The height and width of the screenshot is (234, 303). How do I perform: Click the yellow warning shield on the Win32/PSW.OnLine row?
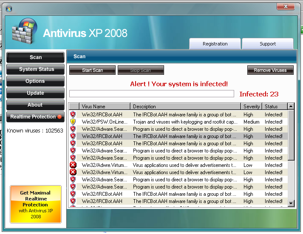tap(73, 122)
